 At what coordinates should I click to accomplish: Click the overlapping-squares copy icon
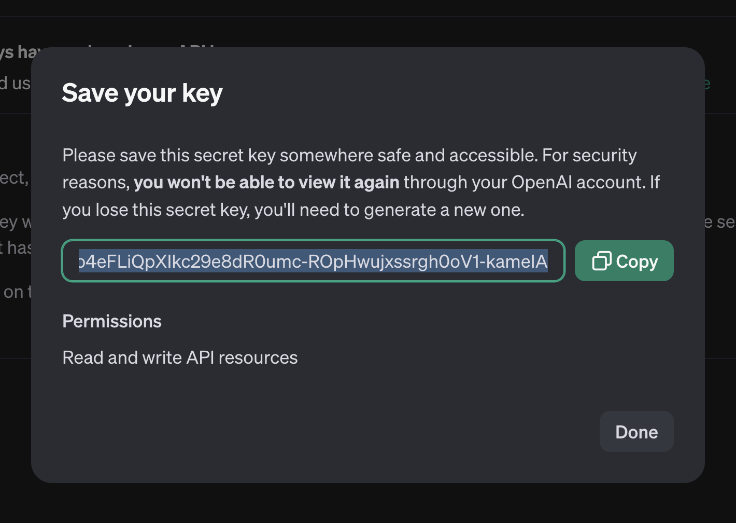tap(602, 261)
